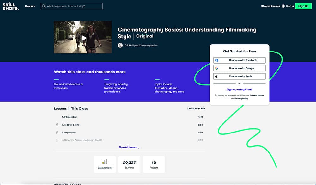Go to the Skillshare home logo
Screen dimensions: 316x185
point(10,6)
